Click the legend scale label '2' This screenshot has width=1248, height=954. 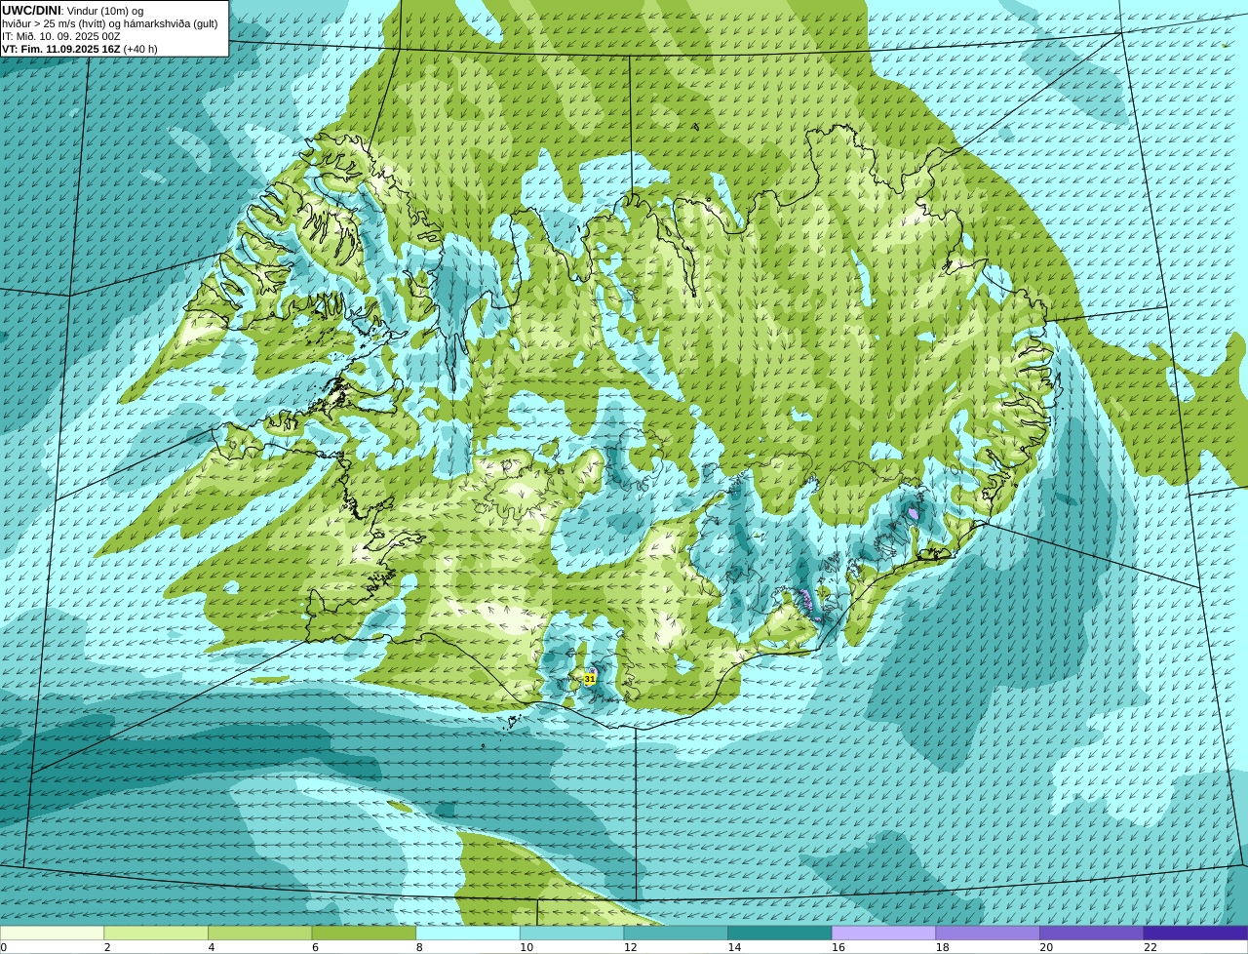pyautogui.click(x=107, y=947)
